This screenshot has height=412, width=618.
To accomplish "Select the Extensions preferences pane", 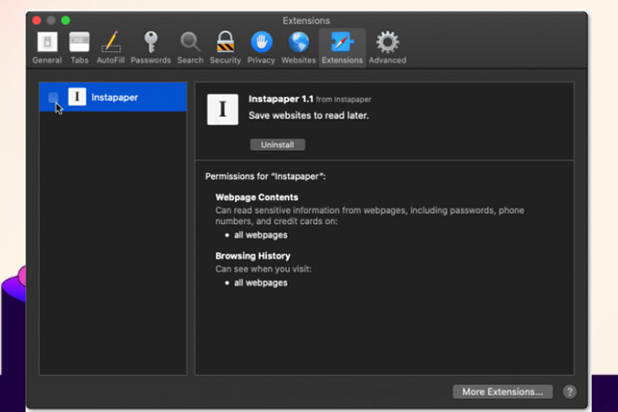I will pyautogui.click(x=342, y=48).
